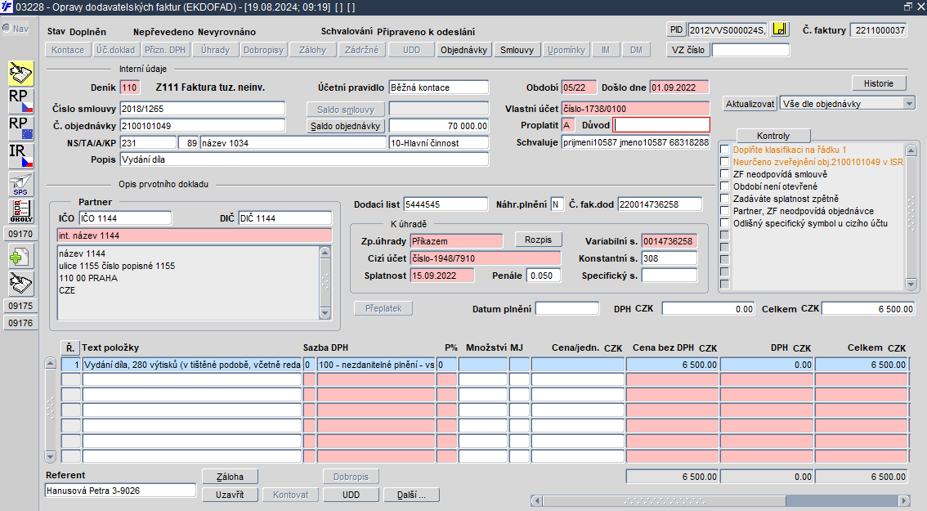This screenshot has width=927, height=511.
Task: Open the Smlouvy tab
Action: tap(517, 50)
